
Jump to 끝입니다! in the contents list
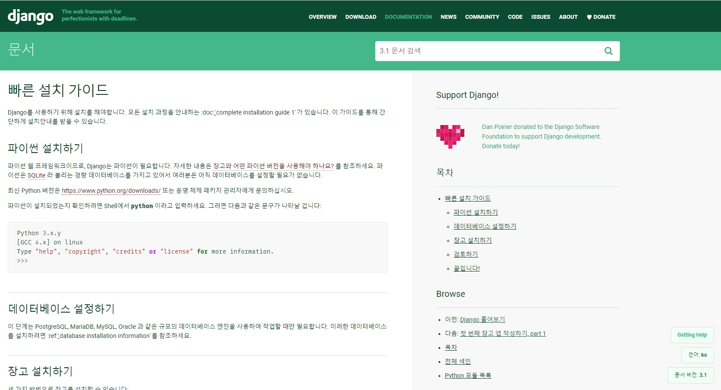[x=467, y=268]
